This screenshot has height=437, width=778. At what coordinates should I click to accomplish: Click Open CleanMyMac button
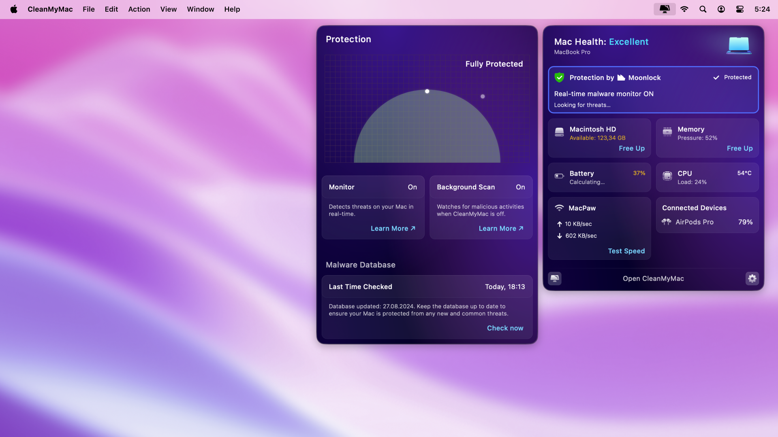[653, 278]
